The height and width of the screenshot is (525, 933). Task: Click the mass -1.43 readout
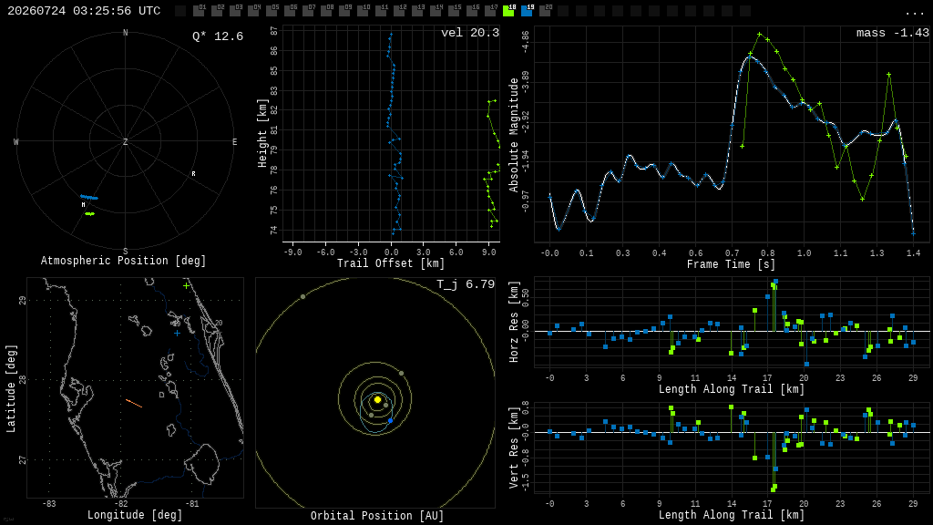coord(893,33)
